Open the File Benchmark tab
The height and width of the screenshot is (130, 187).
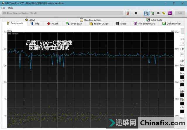pyautogui.click(x=144, y=24)
